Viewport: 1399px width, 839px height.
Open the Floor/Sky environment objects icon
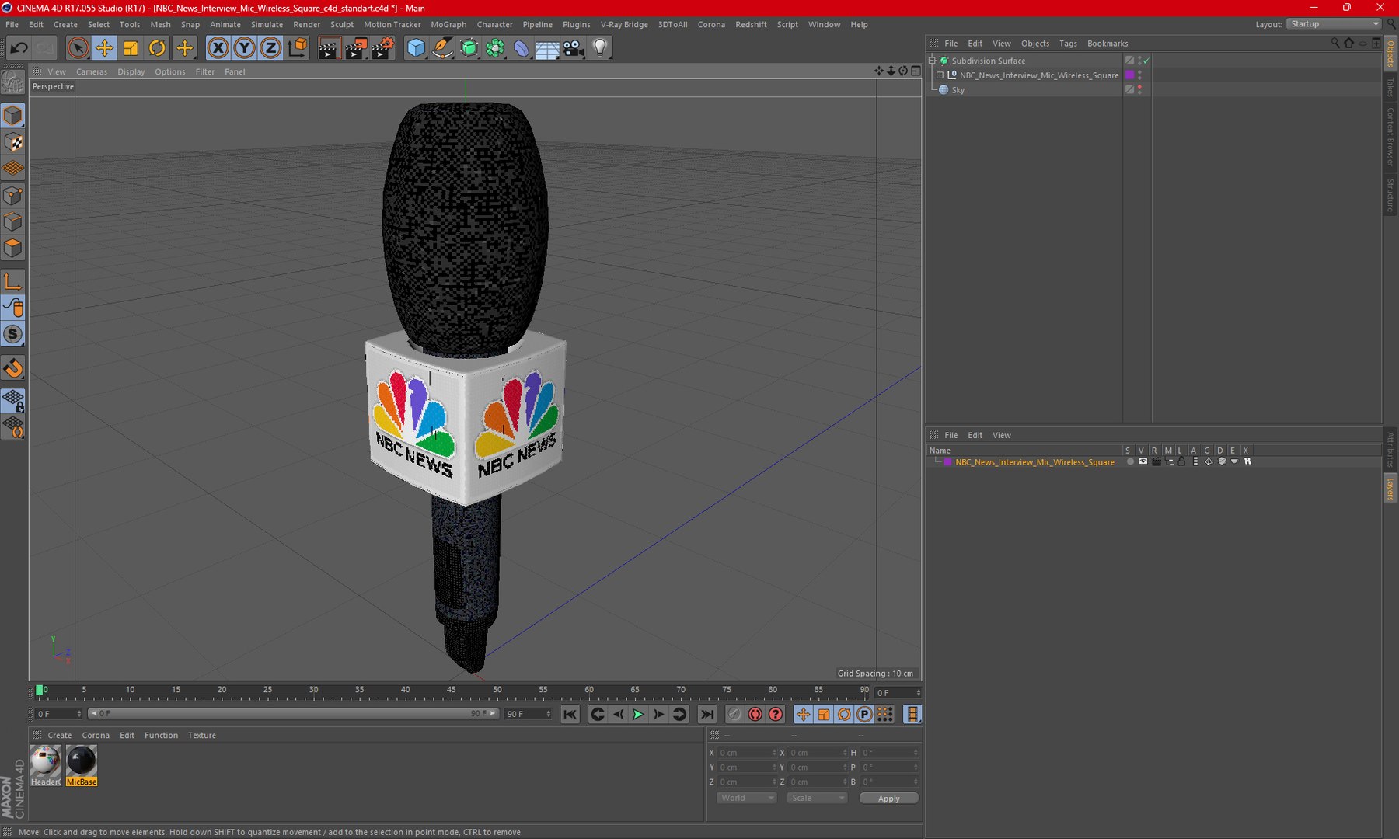tap(547, 48)
